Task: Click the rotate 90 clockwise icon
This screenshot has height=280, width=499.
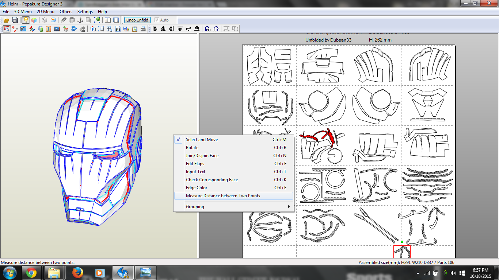Action: pos(216,29)
